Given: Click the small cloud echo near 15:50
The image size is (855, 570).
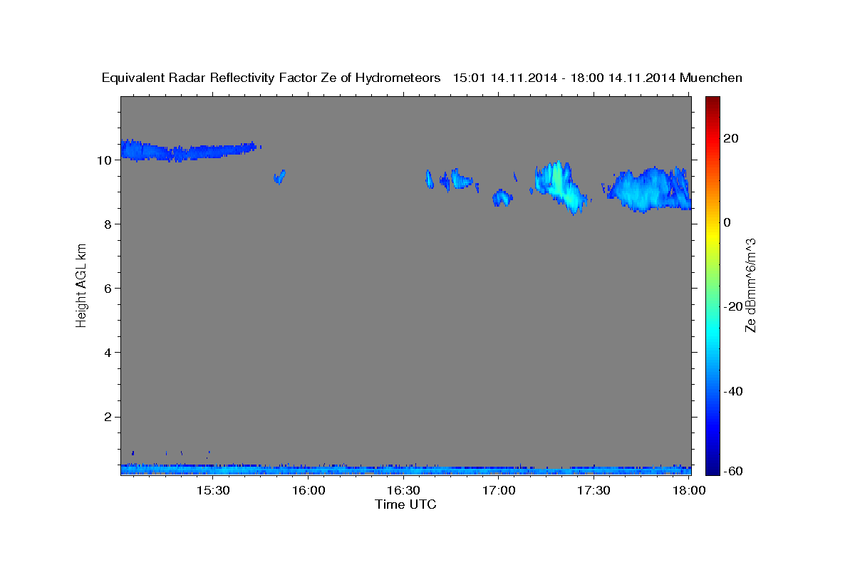Looking at the screenshot, I should pos(279,177).
